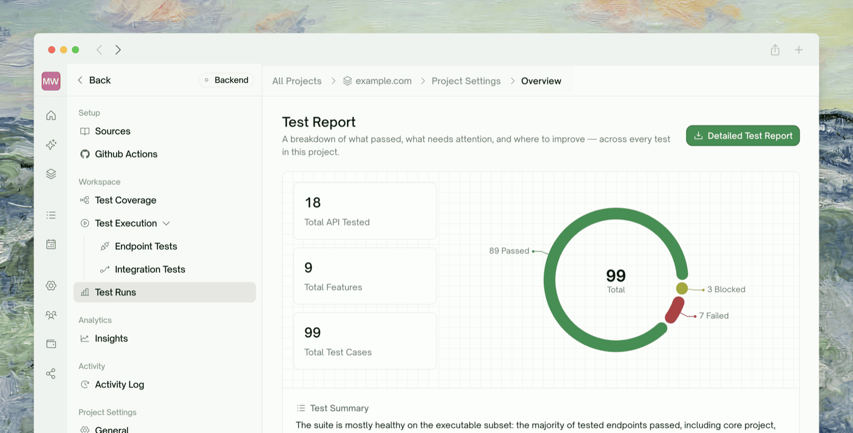The image size is (853, 433).
Task: Click the Total Features card
Action: (365, 276)
